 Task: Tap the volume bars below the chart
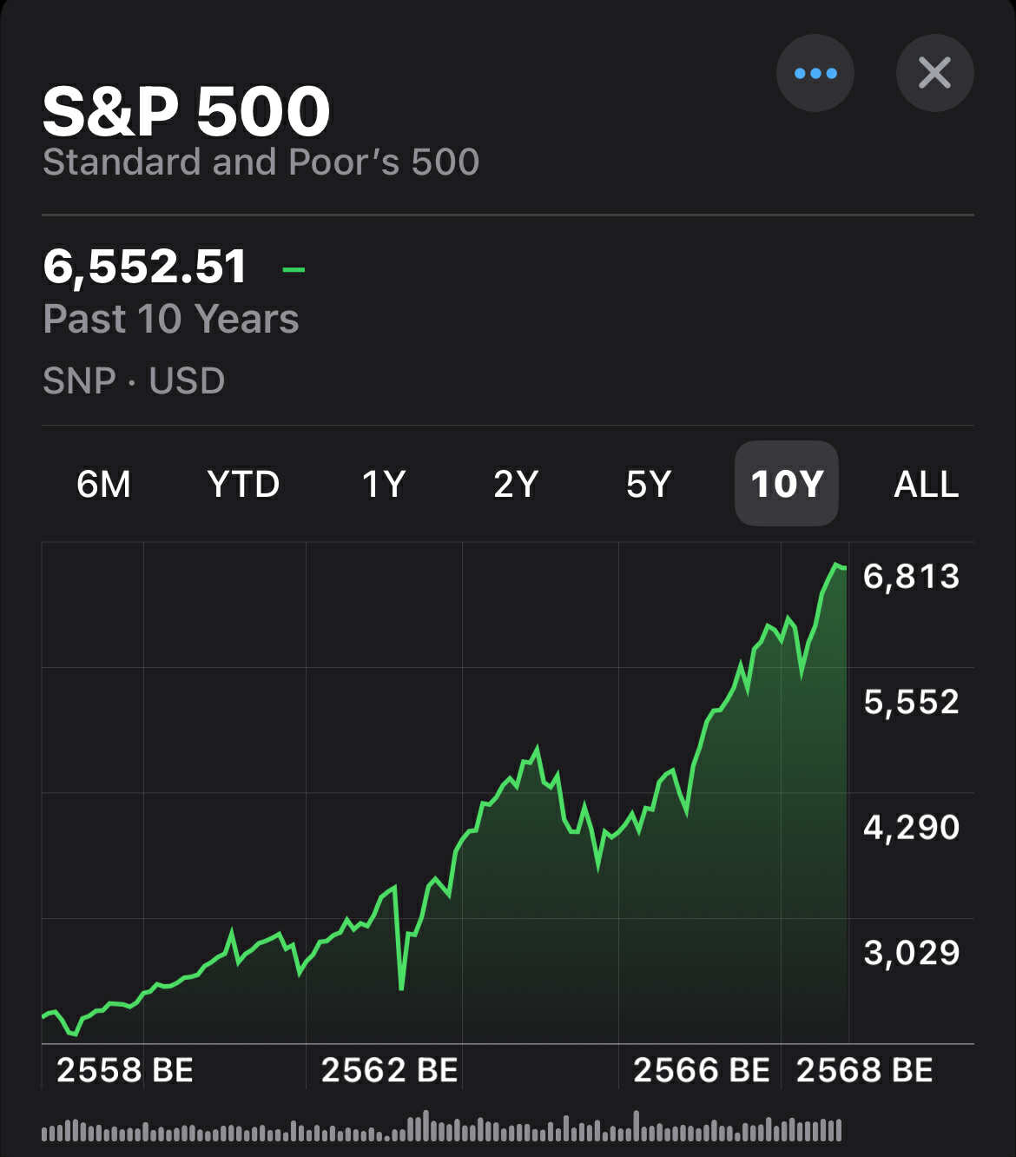[x=441, y=1127]
